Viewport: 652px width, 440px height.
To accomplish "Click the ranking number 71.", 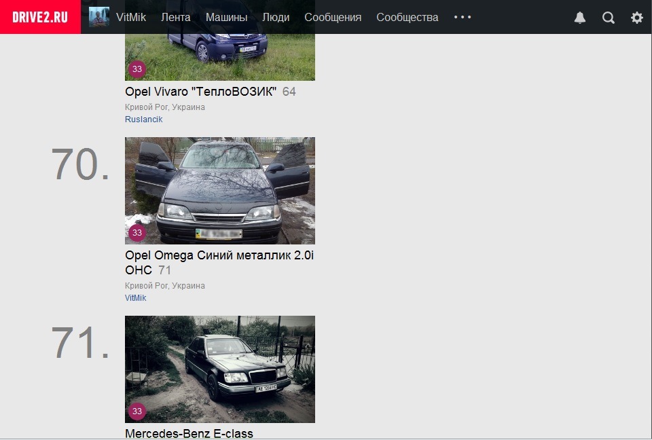I will click(80, 343).
